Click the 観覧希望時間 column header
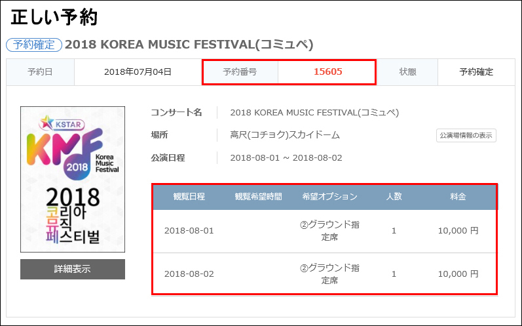Screen dimensions: 522x326 258,197
